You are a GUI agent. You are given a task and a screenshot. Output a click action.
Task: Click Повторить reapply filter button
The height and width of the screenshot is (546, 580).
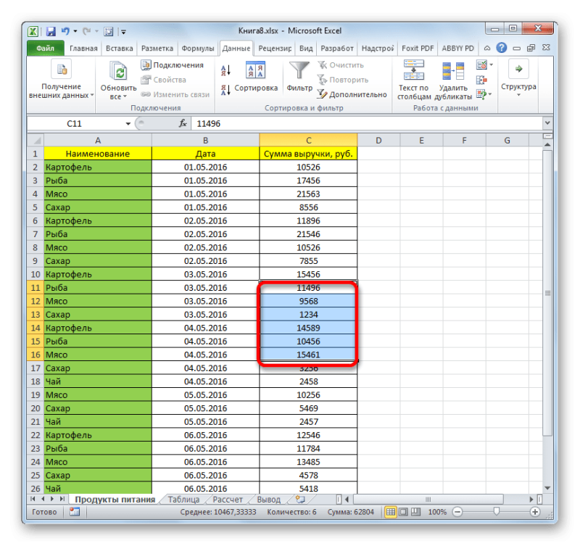(343, 80)
